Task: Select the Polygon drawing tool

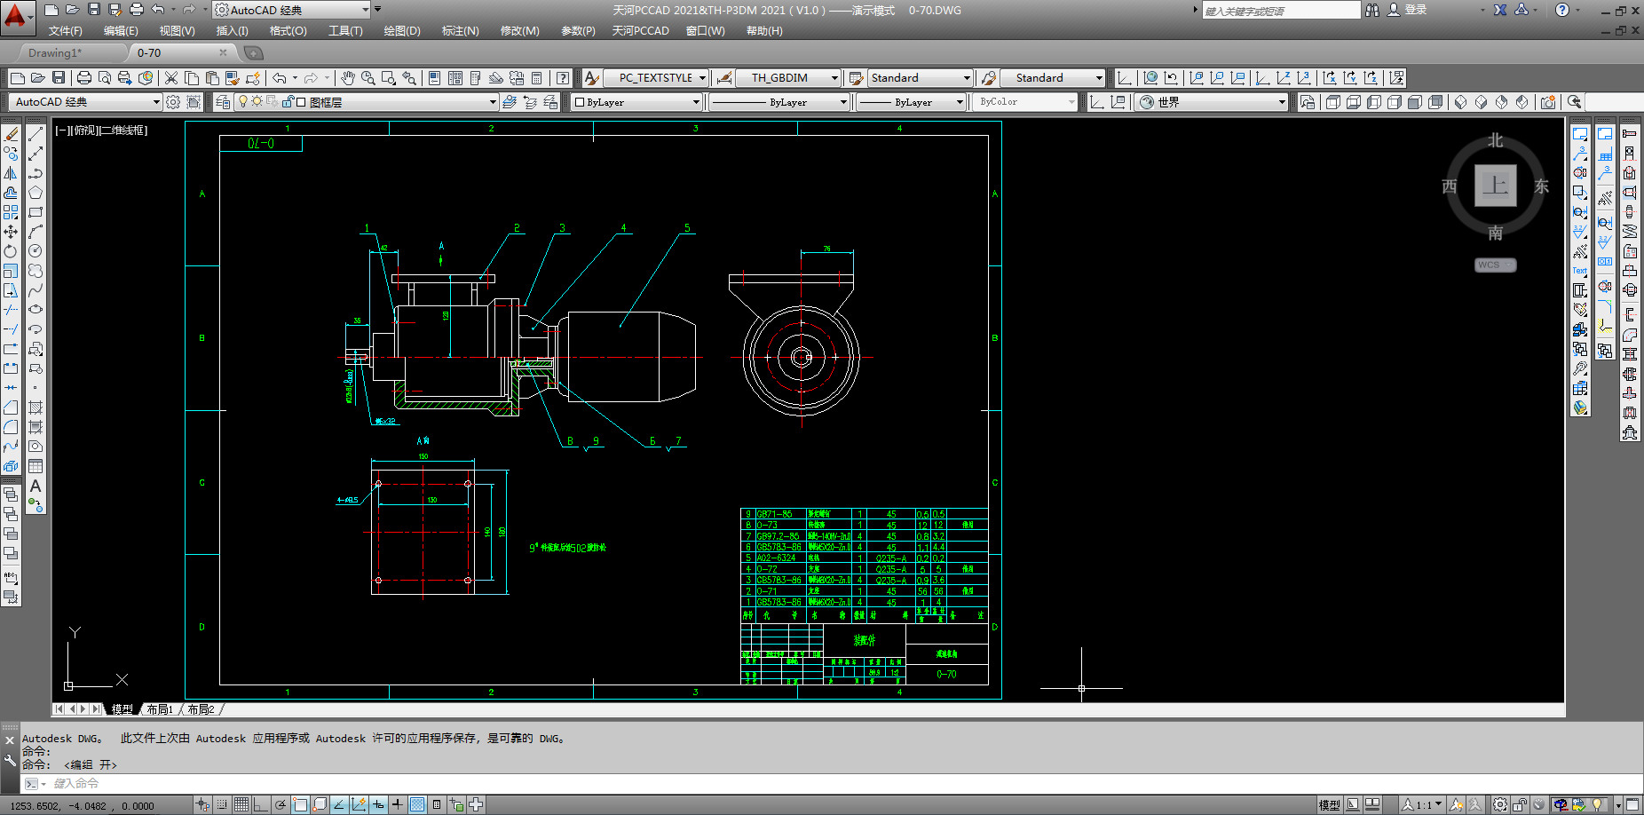Action: coord(36,193)
